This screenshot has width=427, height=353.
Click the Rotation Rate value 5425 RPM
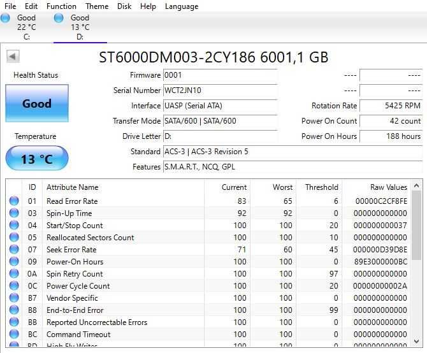391,106
